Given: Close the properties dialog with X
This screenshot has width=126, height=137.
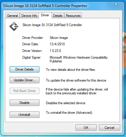Looking at the screenshot, I should [x=116, y=4].
